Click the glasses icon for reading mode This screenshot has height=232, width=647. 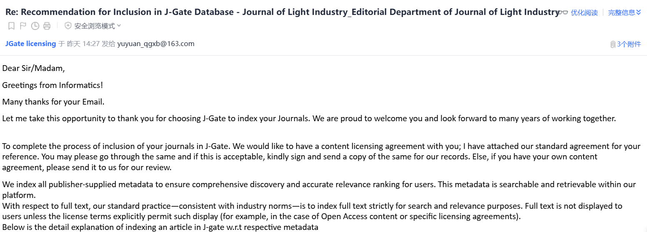pos(564,12)
